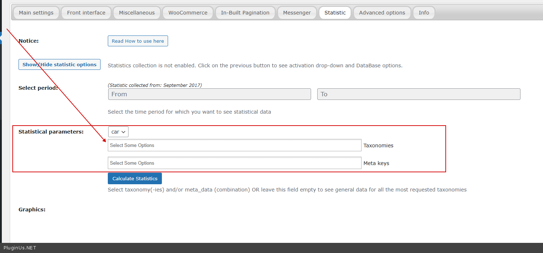Open the Advanced options tab

click(x=382, y=13)
